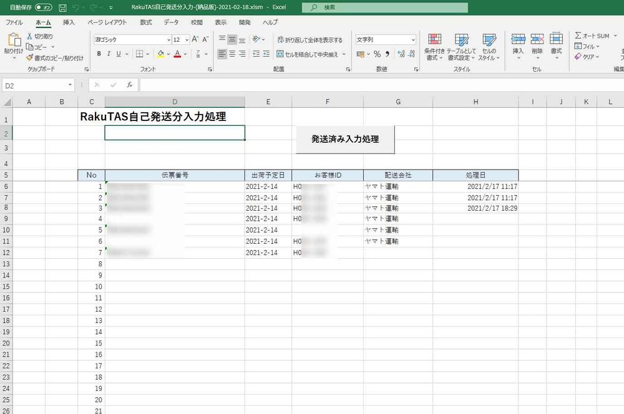Open Conditional Formatting 条件付き書式
Viewport: 624px width, 414px height.
[434, 47]
